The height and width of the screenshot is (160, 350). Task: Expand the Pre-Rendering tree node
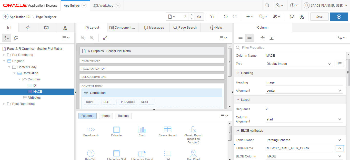click(4, 55)
